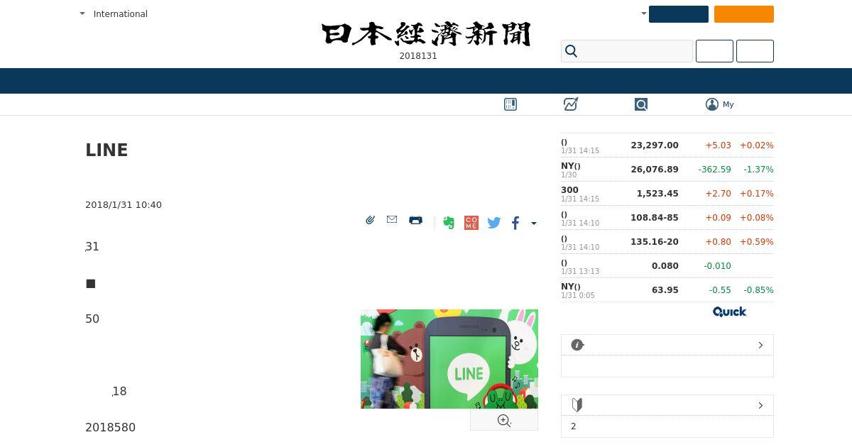Click the printer print icon
852x447 pixels.
pos(416,220)
